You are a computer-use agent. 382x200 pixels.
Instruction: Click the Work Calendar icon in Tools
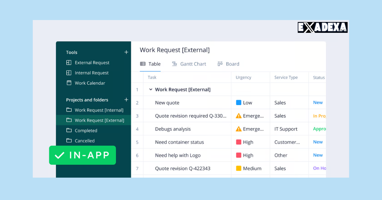[69, 83]
